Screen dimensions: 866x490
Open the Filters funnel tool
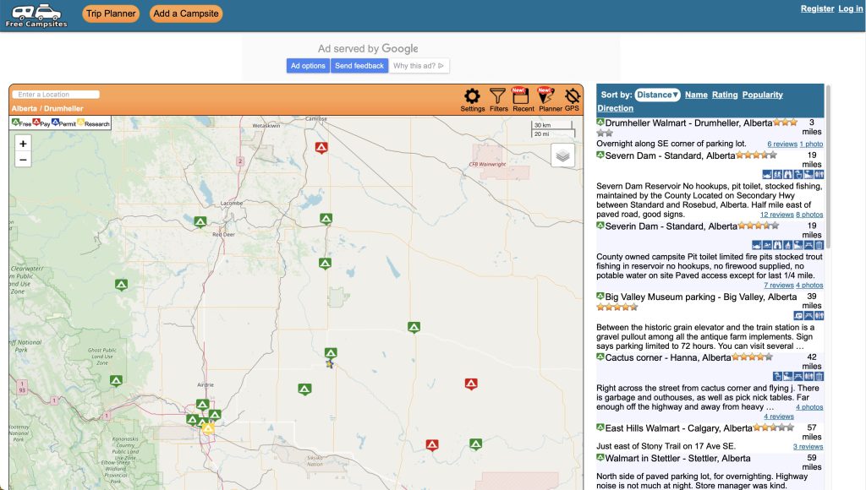[x=498, y=97]
